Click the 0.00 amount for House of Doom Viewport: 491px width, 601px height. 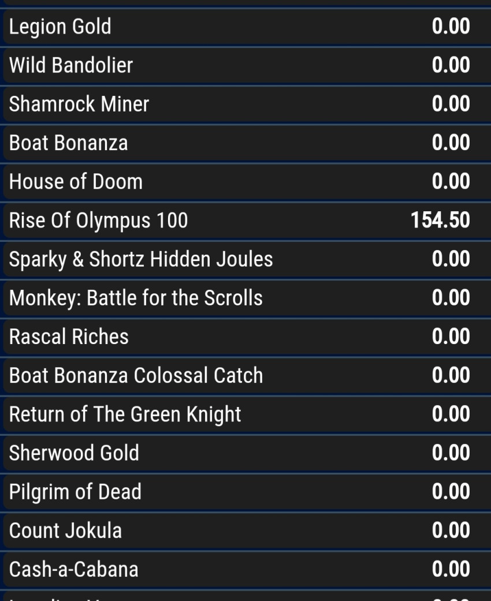click(x=451, y=181)
